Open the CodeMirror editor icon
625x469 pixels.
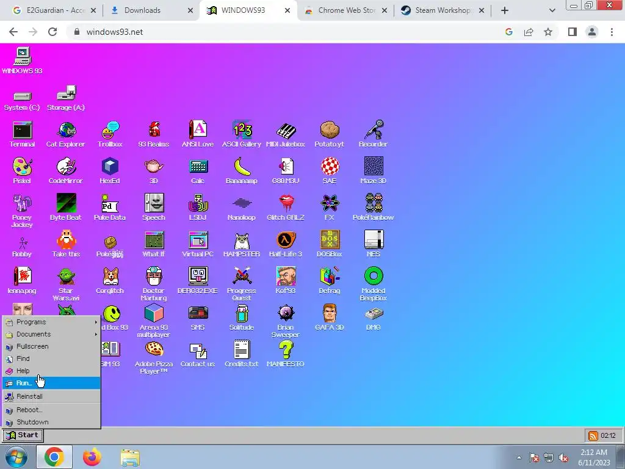pos(66,171)
